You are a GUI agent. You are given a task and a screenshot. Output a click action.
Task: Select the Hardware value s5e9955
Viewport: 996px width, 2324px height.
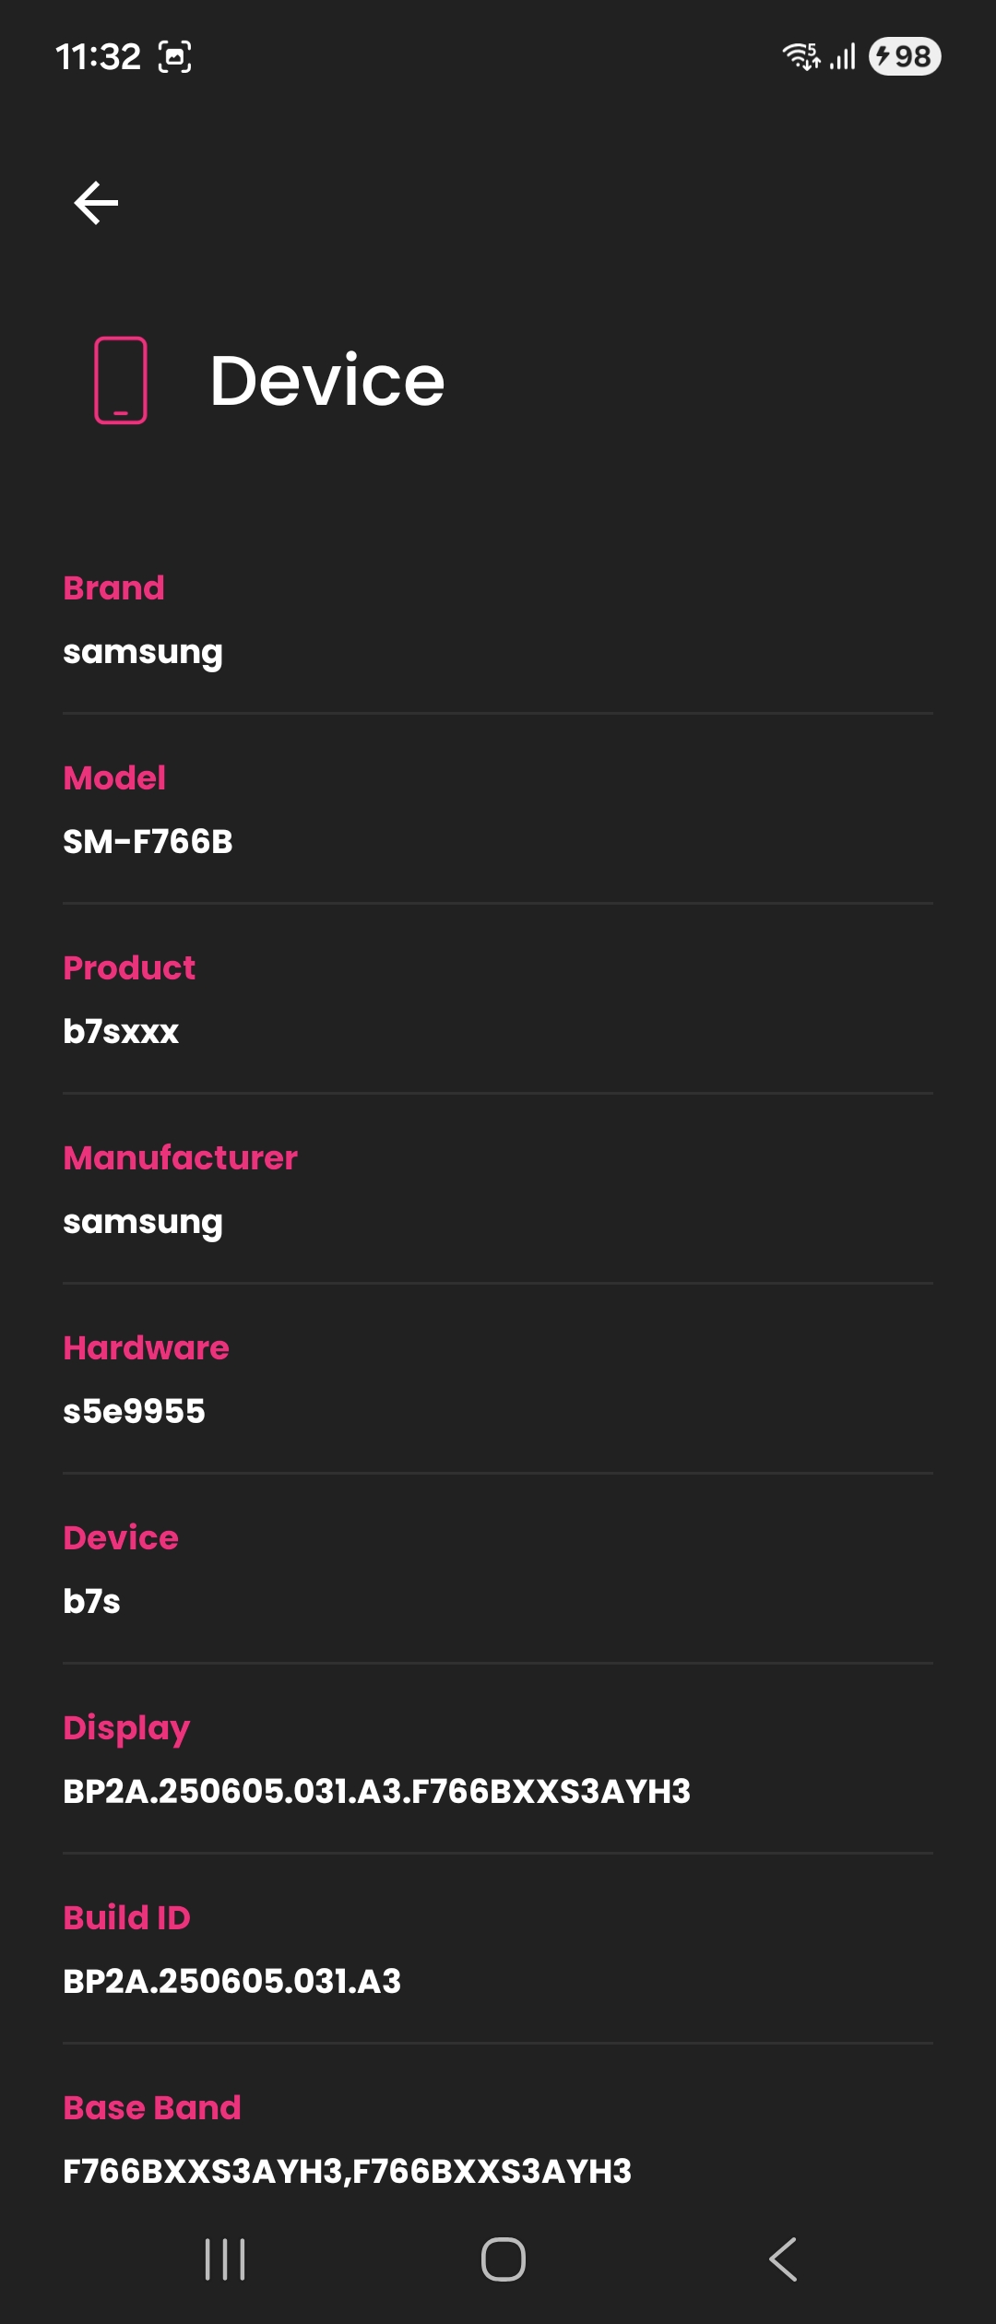[x=135, y=1412]
